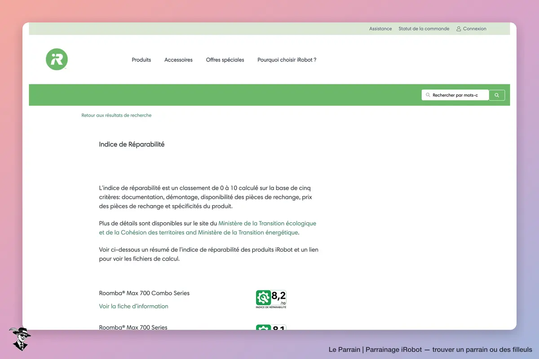Open the Accessoires menu

[178, 60]
